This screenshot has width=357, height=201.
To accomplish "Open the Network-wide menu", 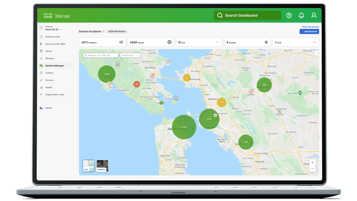I will coord(52,37).
